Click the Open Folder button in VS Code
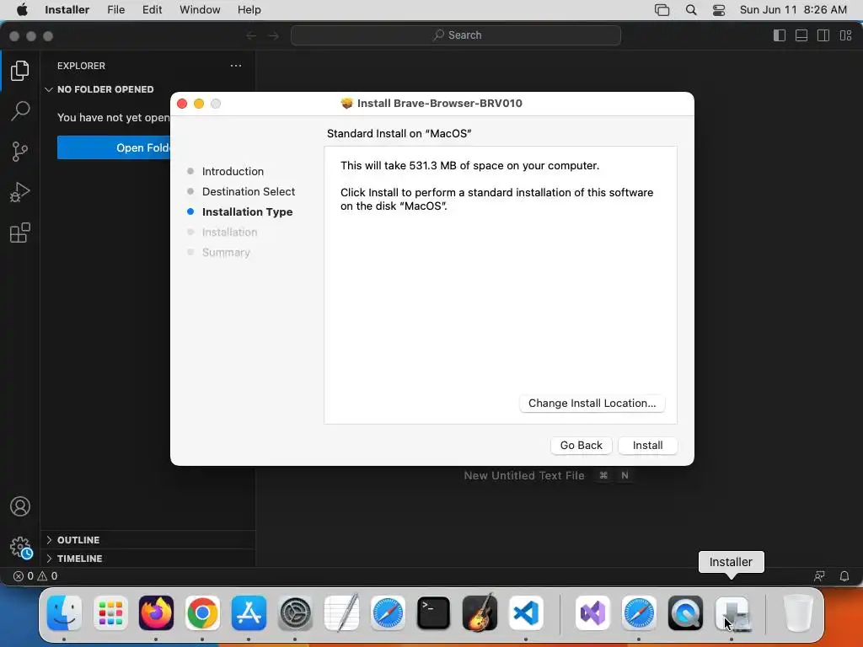This screenshot has height=647, width=863. pyautogui.click(x=114, y=147)
